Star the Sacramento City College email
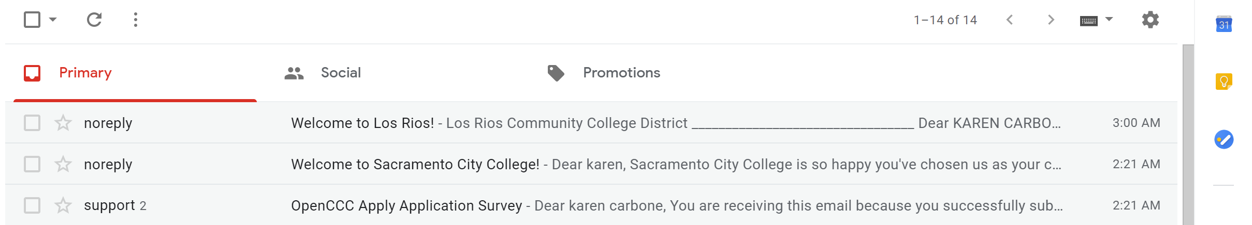Image resolution: width=1252 pixels, height=225 pixels. coord(63,164)
